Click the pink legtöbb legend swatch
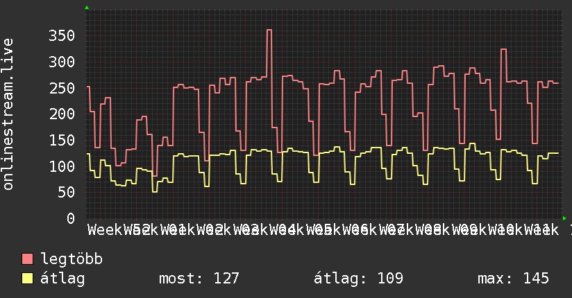This screenshot has width=572, height=298. coord(27,259)
